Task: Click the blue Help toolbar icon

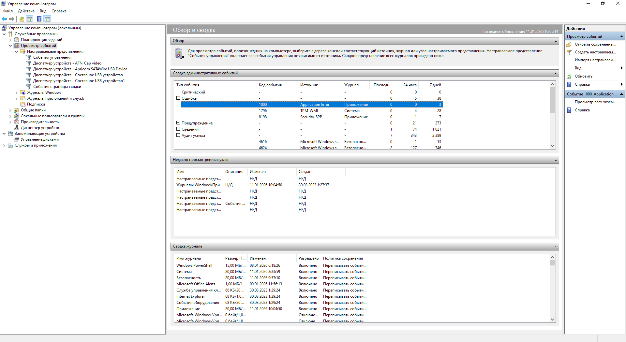Action: click(x=39, y=19)
